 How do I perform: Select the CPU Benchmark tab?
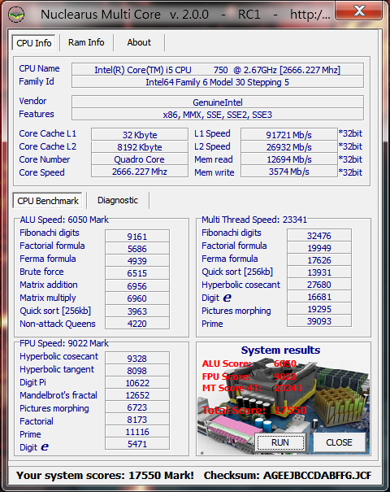coord(48,201)
